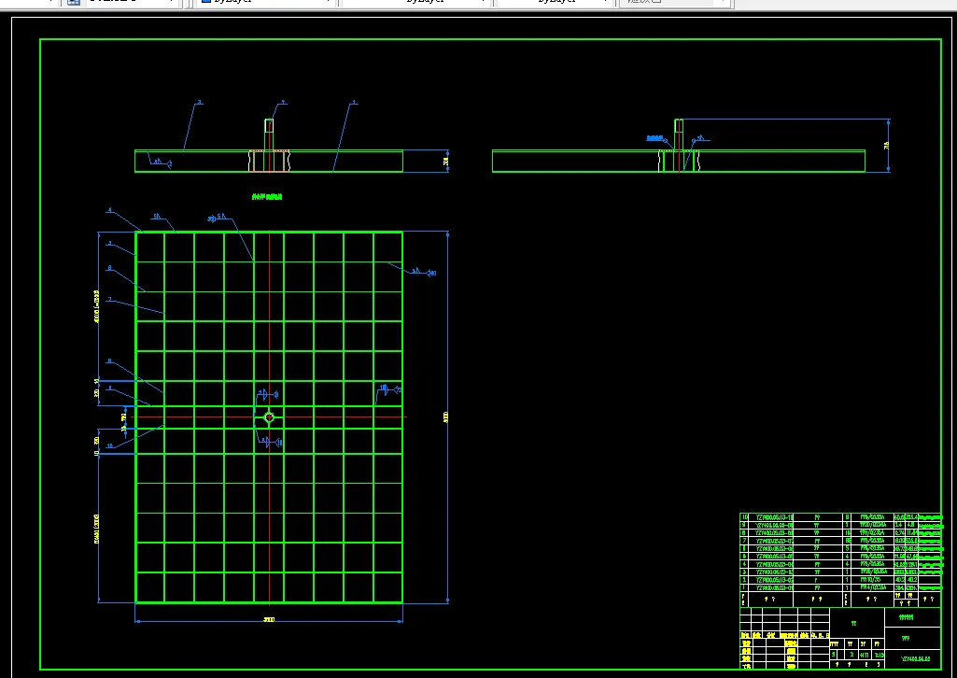Click the tall height dimension of the right side view
This screenshot has width=957, height=678.
(x=886, y=146)
